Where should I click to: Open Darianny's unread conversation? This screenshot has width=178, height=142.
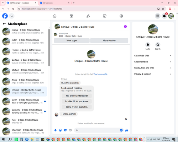tap(24, 111)
